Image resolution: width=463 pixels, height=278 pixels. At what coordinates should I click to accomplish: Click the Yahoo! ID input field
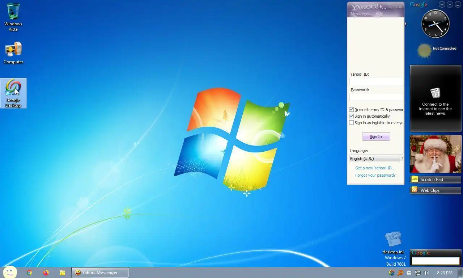376,81
